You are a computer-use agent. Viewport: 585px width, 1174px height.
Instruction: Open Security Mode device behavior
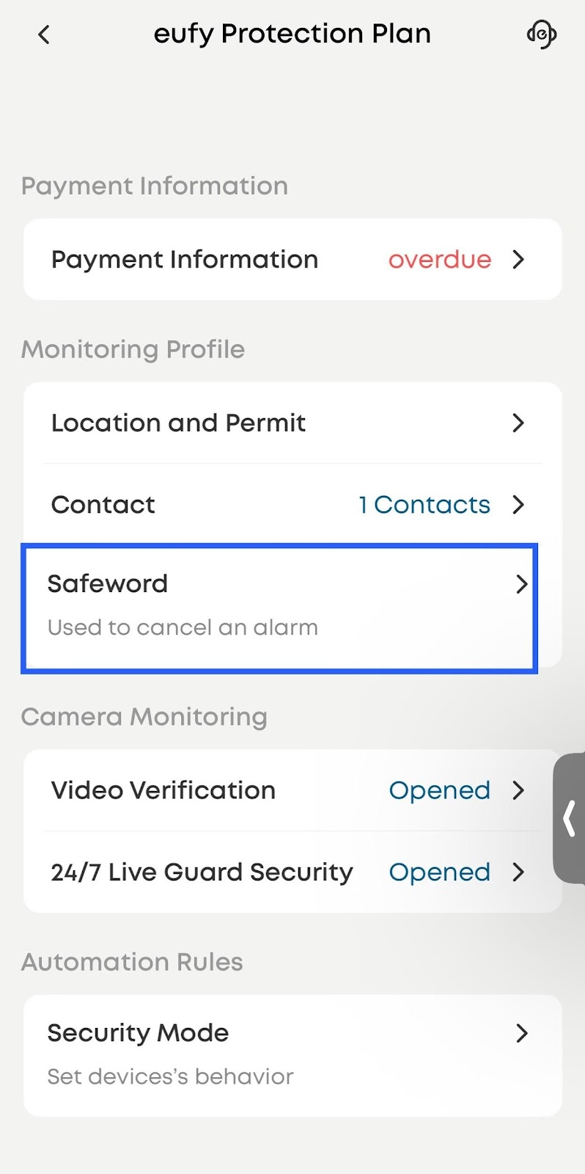tap(170, 1054)
